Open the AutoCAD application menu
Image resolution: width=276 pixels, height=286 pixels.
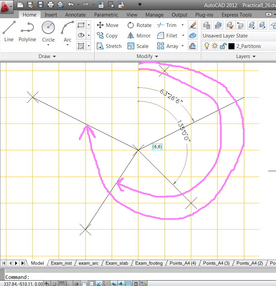pyautogui.click(x=6, y=7)
